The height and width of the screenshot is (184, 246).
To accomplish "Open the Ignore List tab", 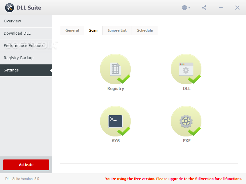I will (117, 30).
